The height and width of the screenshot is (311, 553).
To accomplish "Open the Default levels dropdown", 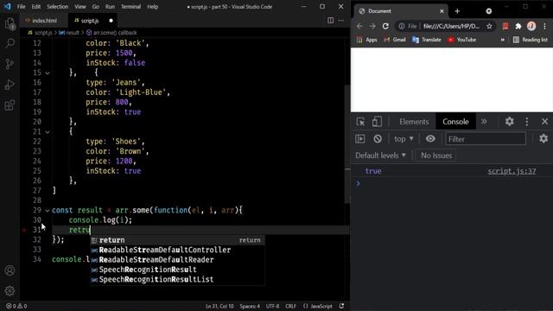I will 380,155.
